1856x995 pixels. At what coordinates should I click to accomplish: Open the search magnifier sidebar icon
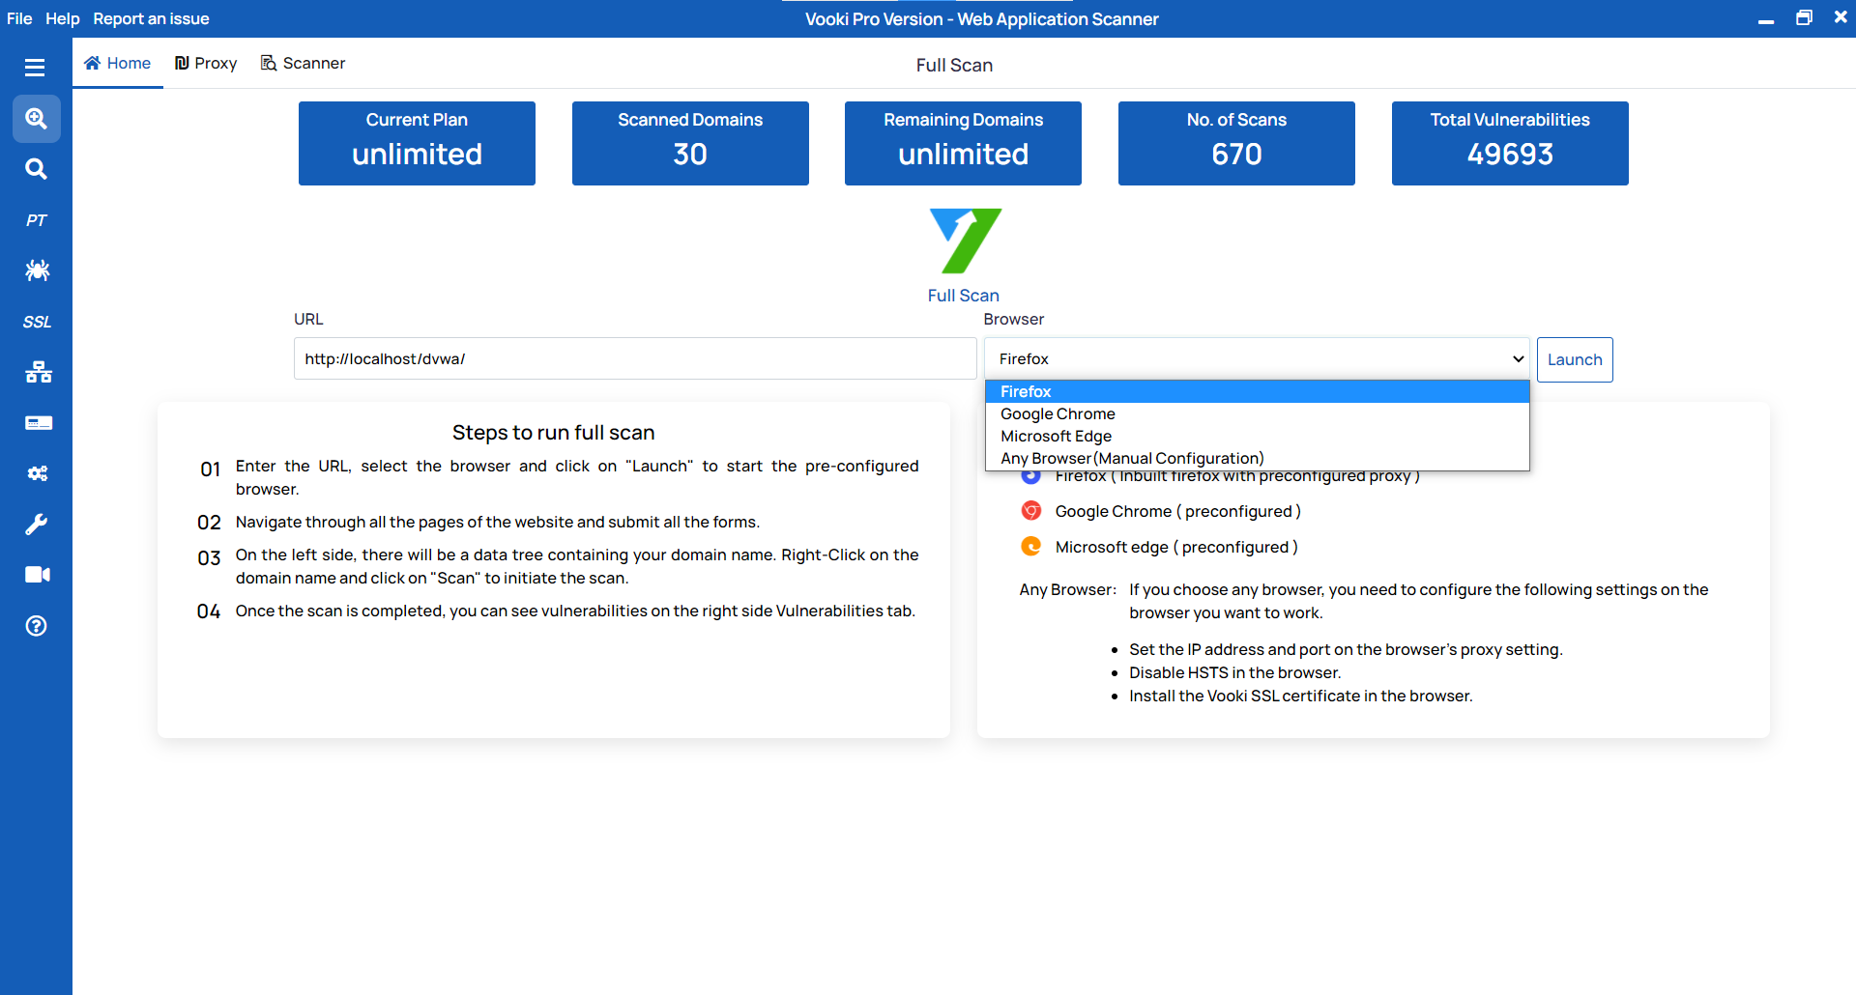point(36,169)
